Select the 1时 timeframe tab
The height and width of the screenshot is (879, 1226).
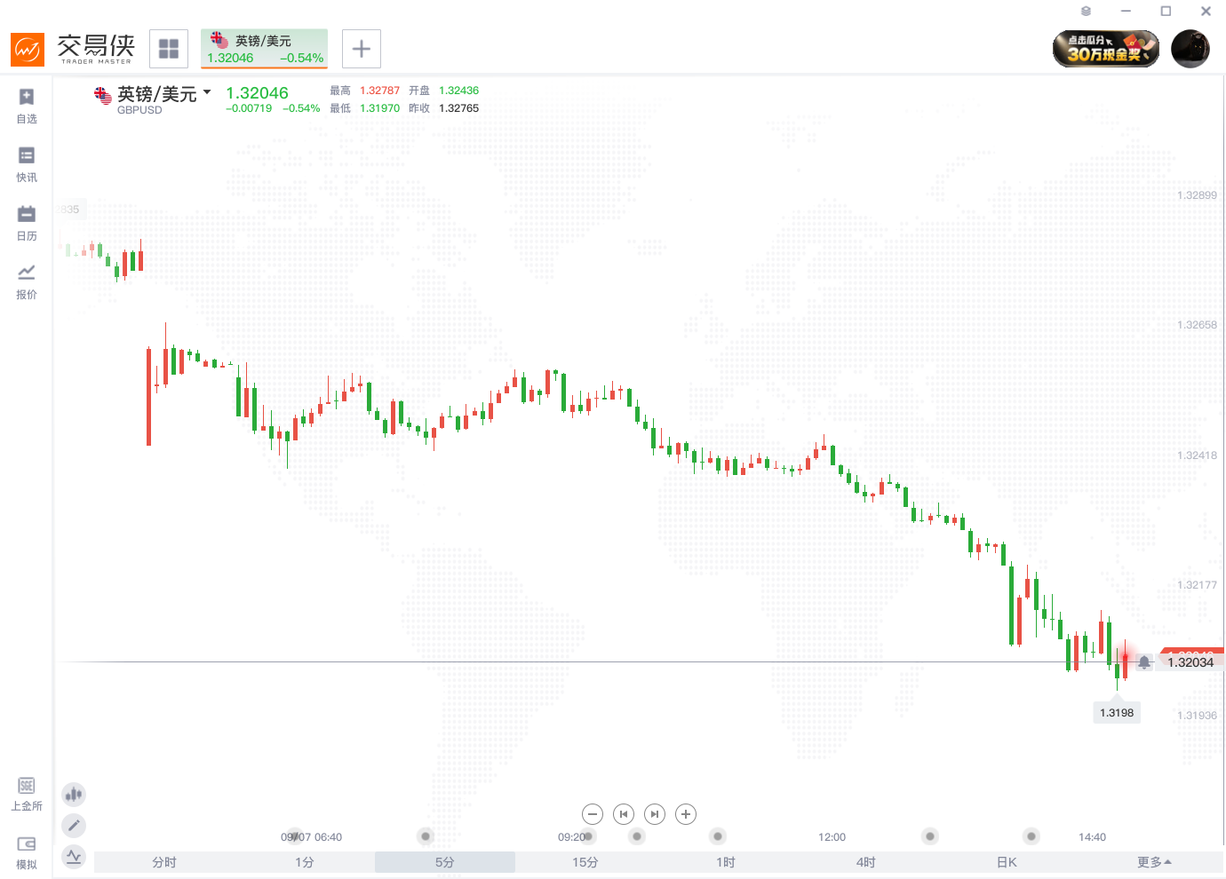(x=725, y=862)
